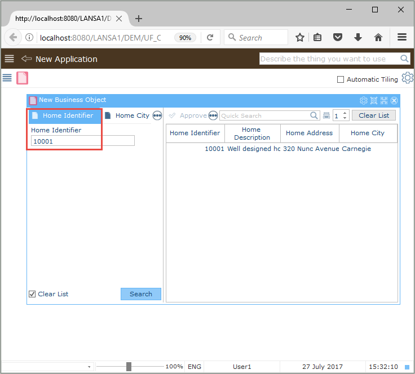The height and width of the screenshot is (374, 415).
Task: Go back using browser back arrow
Action: (12, 37)
